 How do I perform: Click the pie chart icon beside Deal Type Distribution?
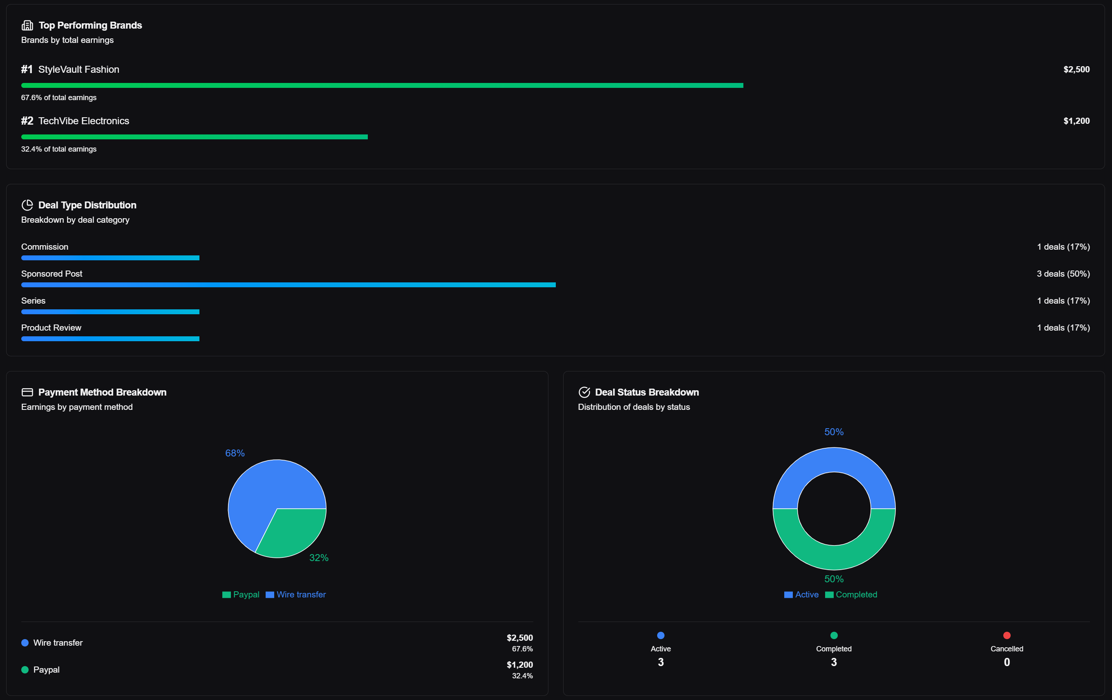point(27,205)
